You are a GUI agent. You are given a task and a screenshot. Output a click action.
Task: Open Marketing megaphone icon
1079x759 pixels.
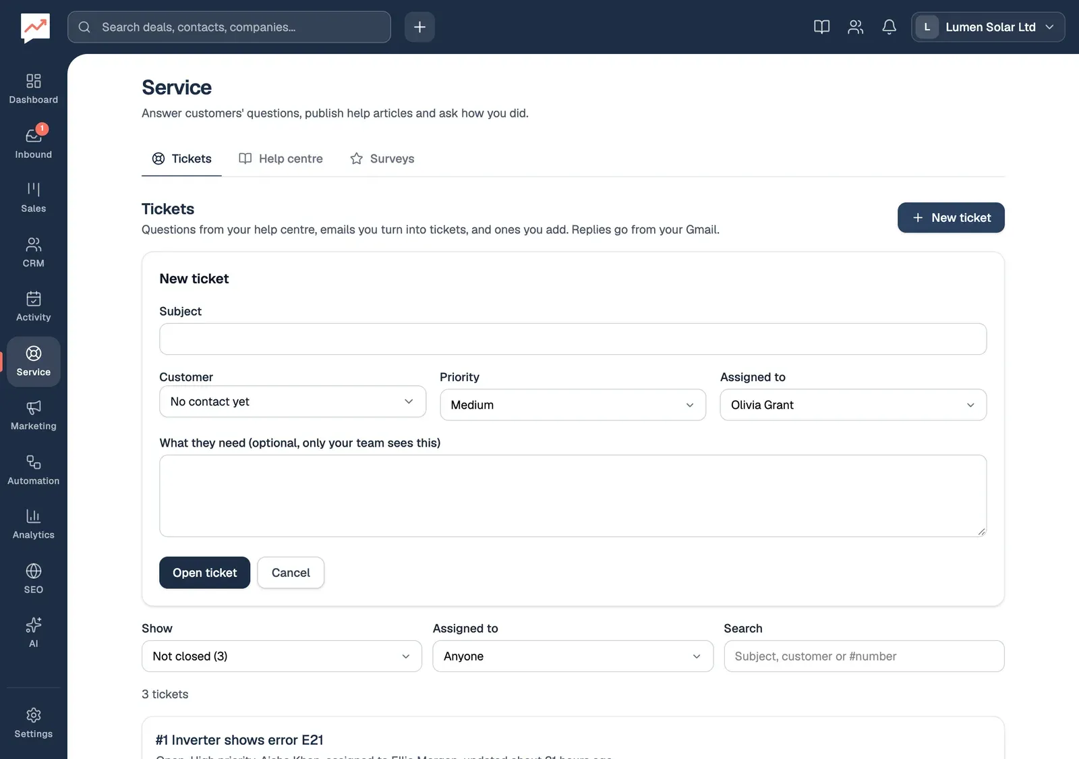coord(33,416)
